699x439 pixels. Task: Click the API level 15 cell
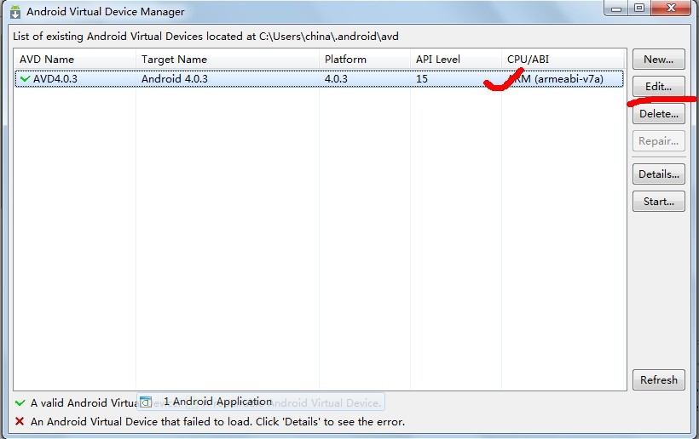click(x=422, y=79)
